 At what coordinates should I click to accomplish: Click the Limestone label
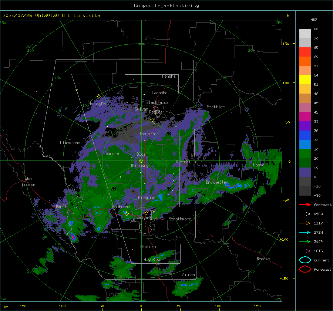[70, 143]
